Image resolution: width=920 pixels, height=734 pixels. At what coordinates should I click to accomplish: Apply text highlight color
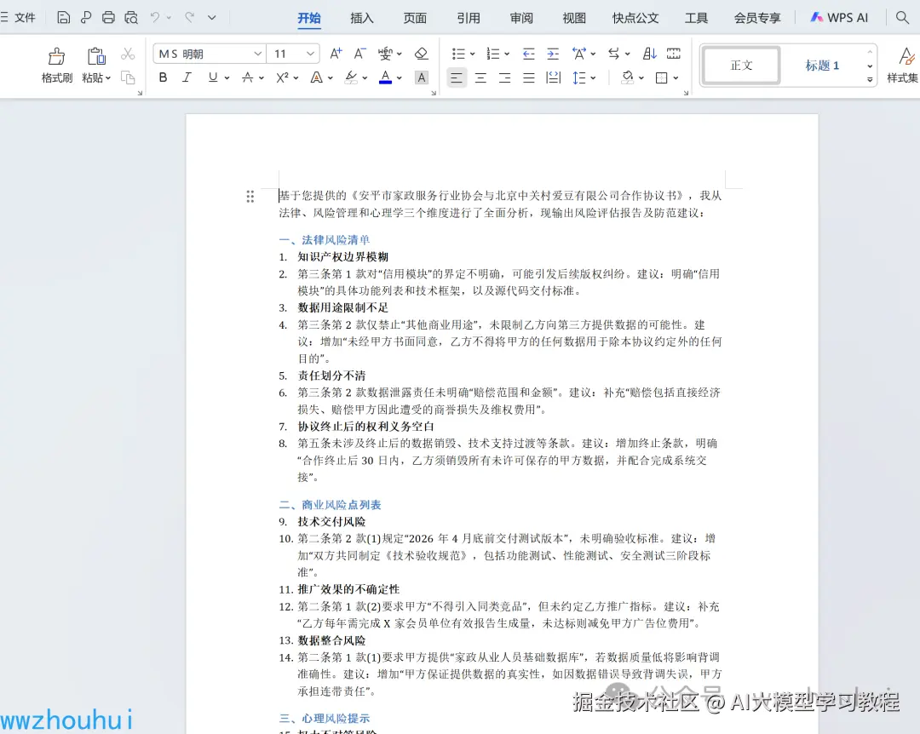tap(351, 77)
